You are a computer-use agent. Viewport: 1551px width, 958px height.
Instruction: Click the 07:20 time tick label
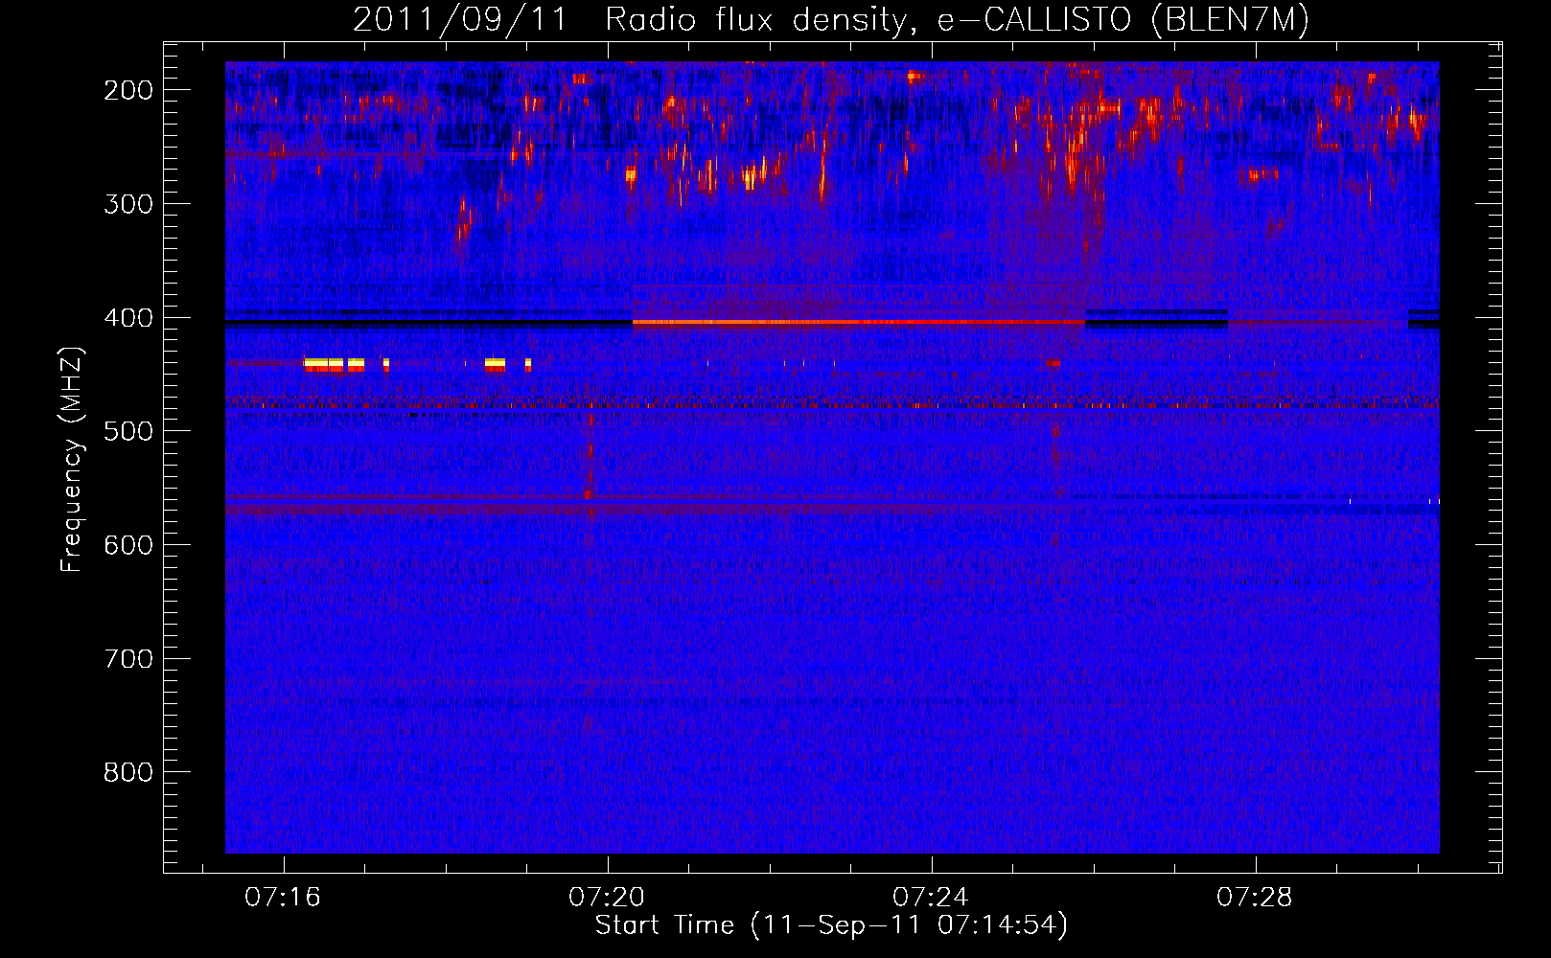click(607, 898)
